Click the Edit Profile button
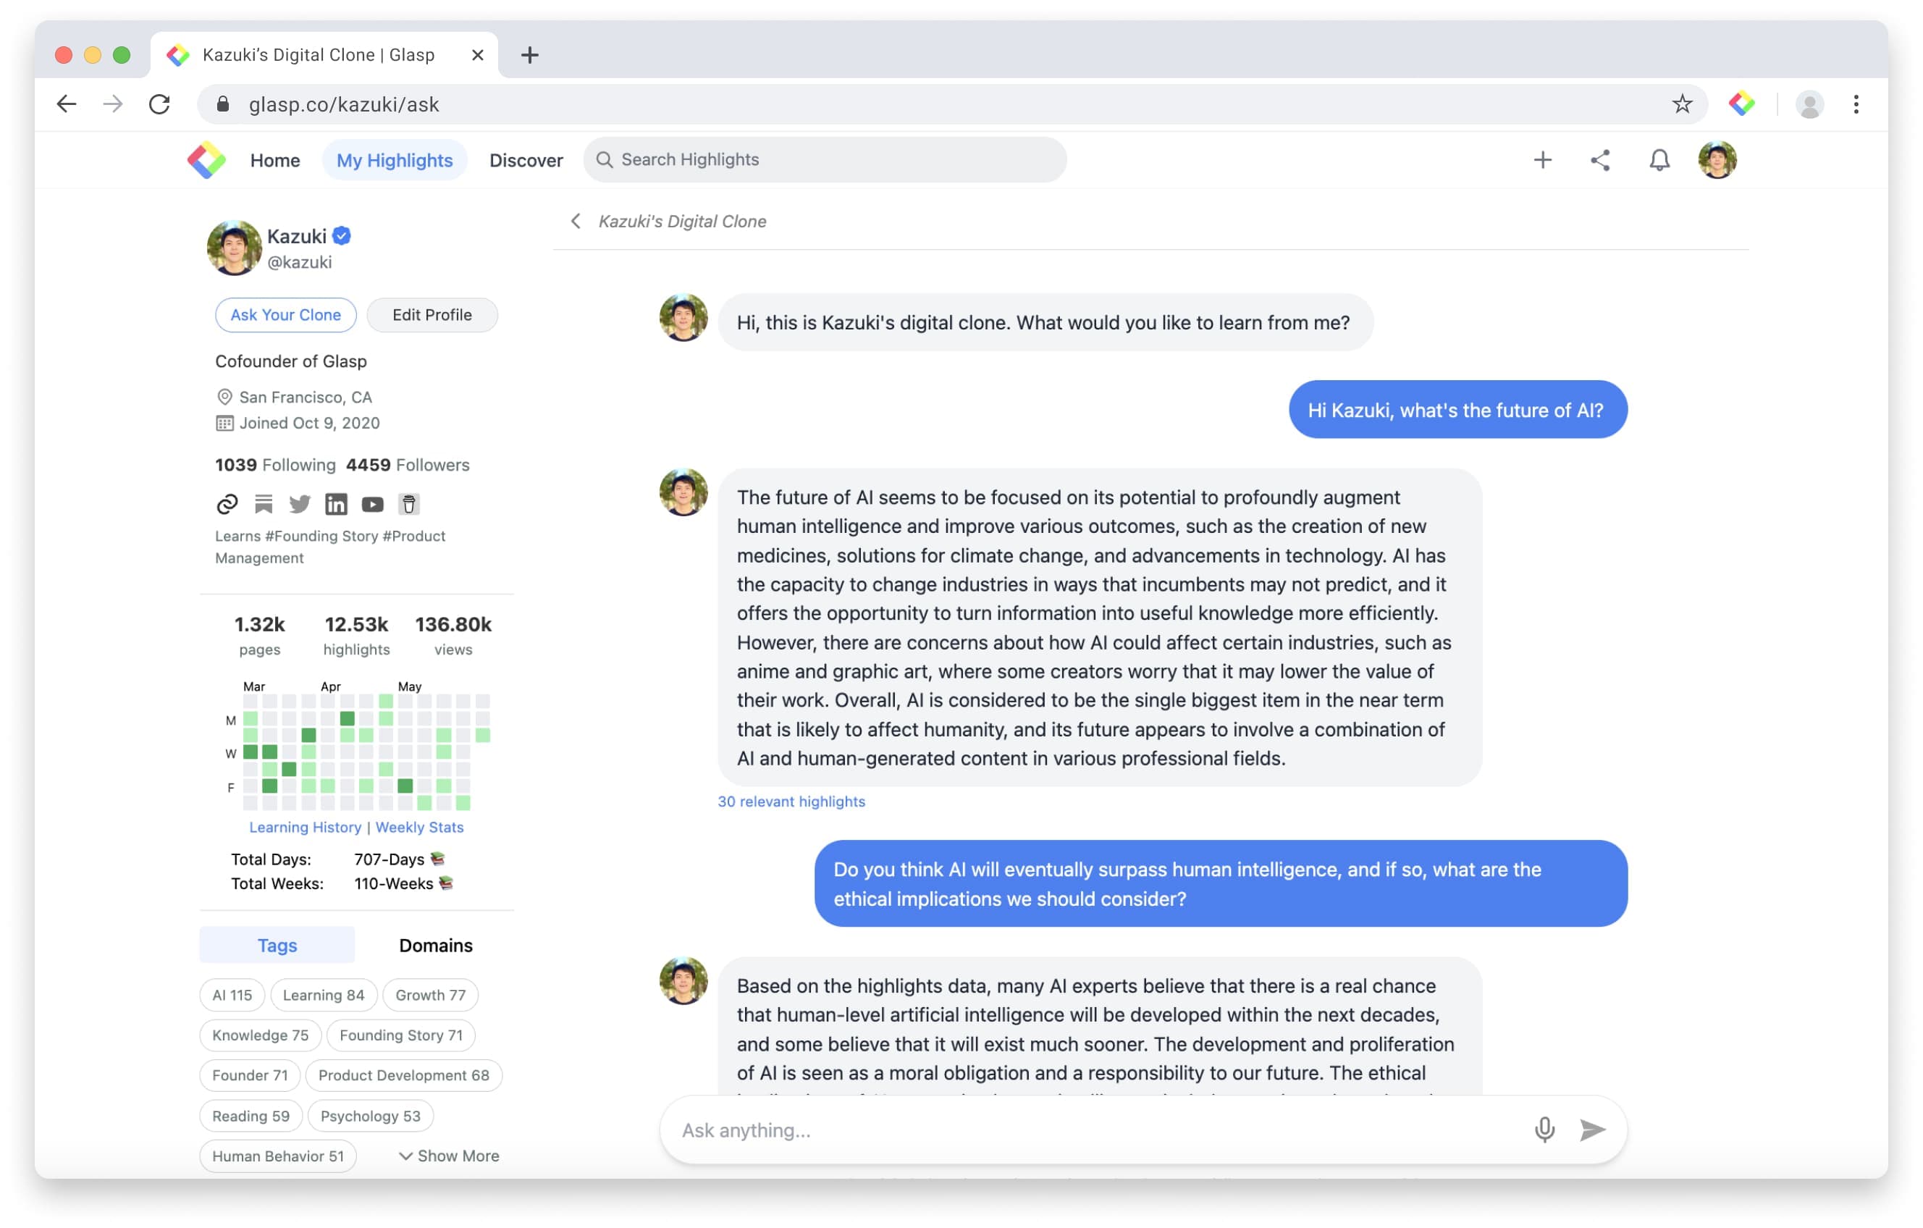 click(x=432, y=314)
